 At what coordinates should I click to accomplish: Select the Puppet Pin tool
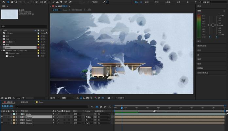pos(71,2)
